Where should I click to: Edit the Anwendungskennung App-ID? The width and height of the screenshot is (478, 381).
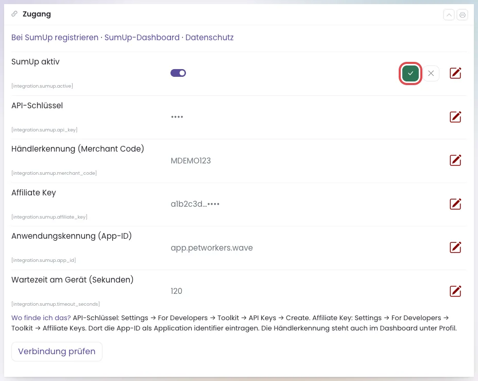(x=455, y=247)
